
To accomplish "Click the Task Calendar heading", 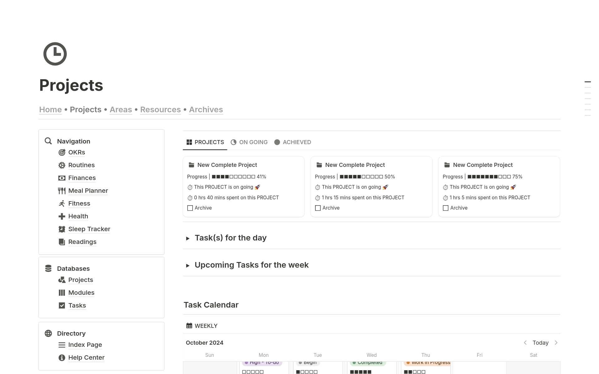I will pyautogui.click(x=211, y=305).
